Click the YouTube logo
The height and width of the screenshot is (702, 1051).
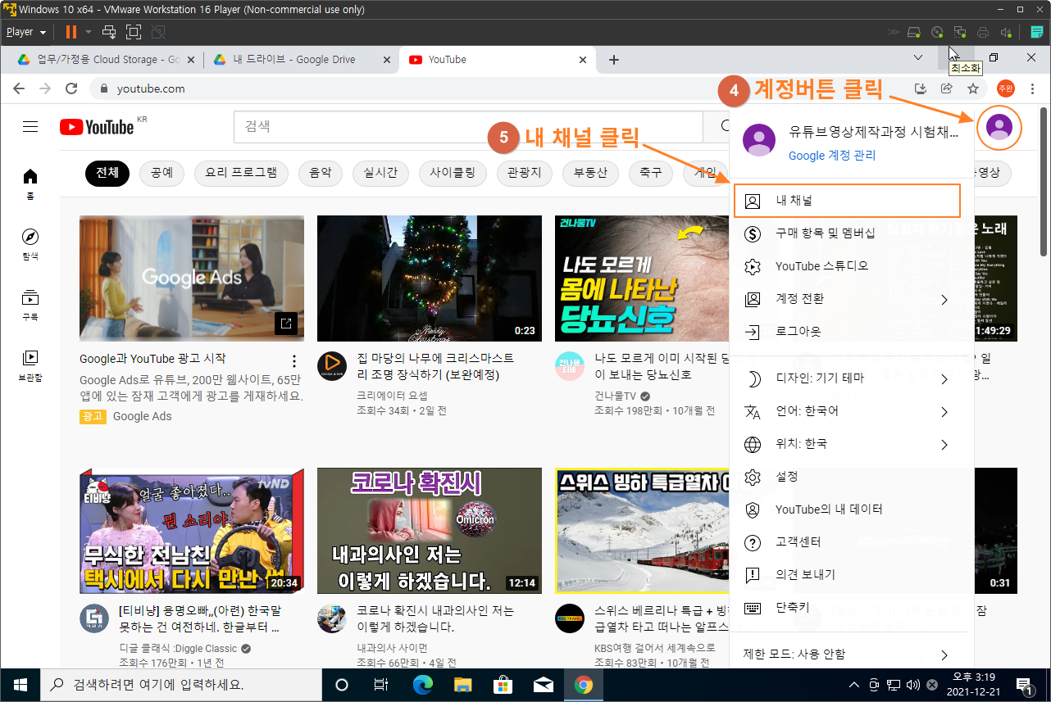click(x=97, y=127)
